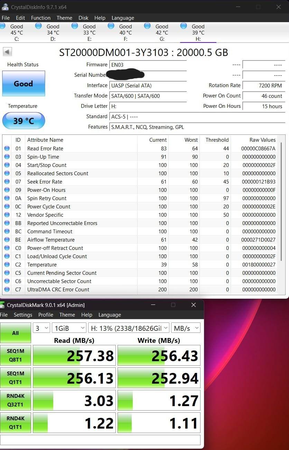Click the previous disk arrow icon
Screen dimensions: 289x450
point(8,52)
